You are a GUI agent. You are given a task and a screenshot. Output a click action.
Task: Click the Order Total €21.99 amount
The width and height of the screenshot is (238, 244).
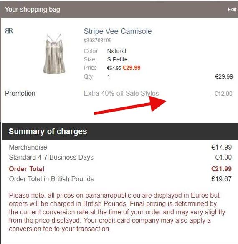point(222,169)
